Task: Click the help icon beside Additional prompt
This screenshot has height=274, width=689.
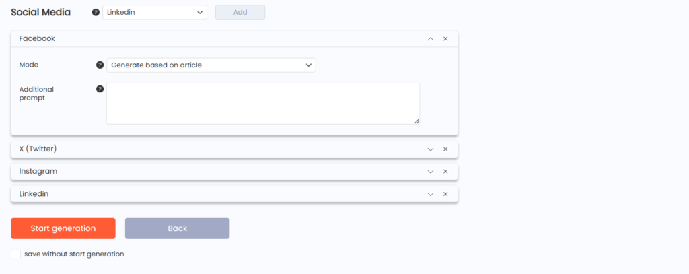Action: pyautogui.click(x=100, y=89)
